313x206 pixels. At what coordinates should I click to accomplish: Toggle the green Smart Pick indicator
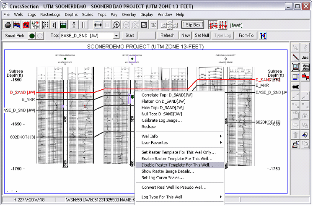32,36
